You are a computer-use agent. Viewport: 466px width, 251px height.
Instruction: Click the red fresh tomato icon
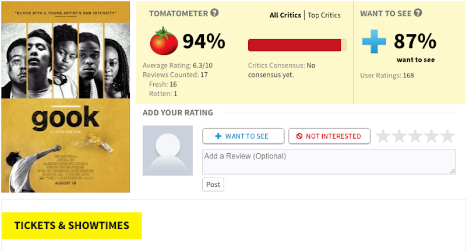coord(164,41)
